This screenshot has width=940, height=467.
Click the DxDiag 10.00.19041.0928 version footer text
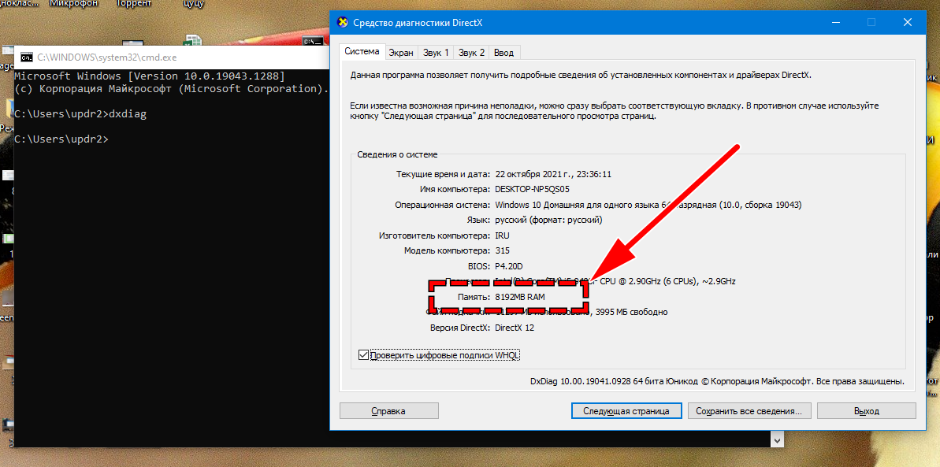tap(717, 381)
